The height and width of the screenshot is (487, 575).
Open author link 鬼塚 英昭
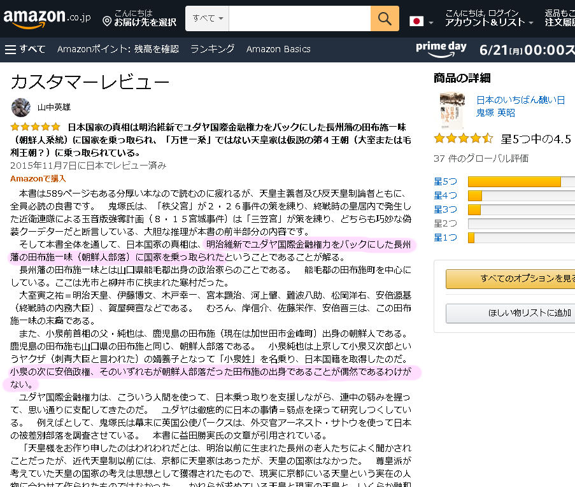495,113
